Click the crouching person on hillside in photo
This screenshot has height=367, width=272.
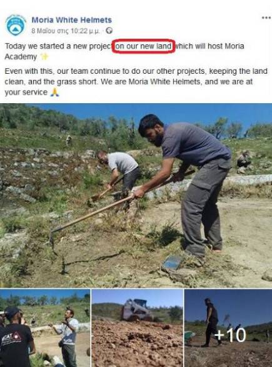pyautogui.click(x=244, y=159)
